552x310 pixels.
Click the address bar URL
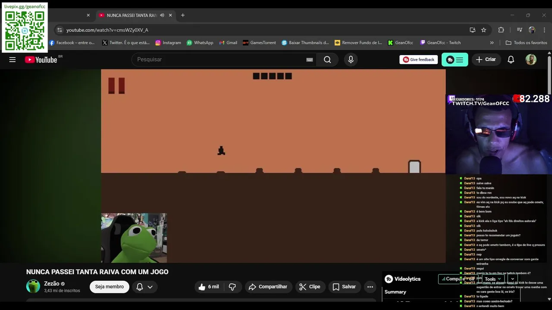107,30
